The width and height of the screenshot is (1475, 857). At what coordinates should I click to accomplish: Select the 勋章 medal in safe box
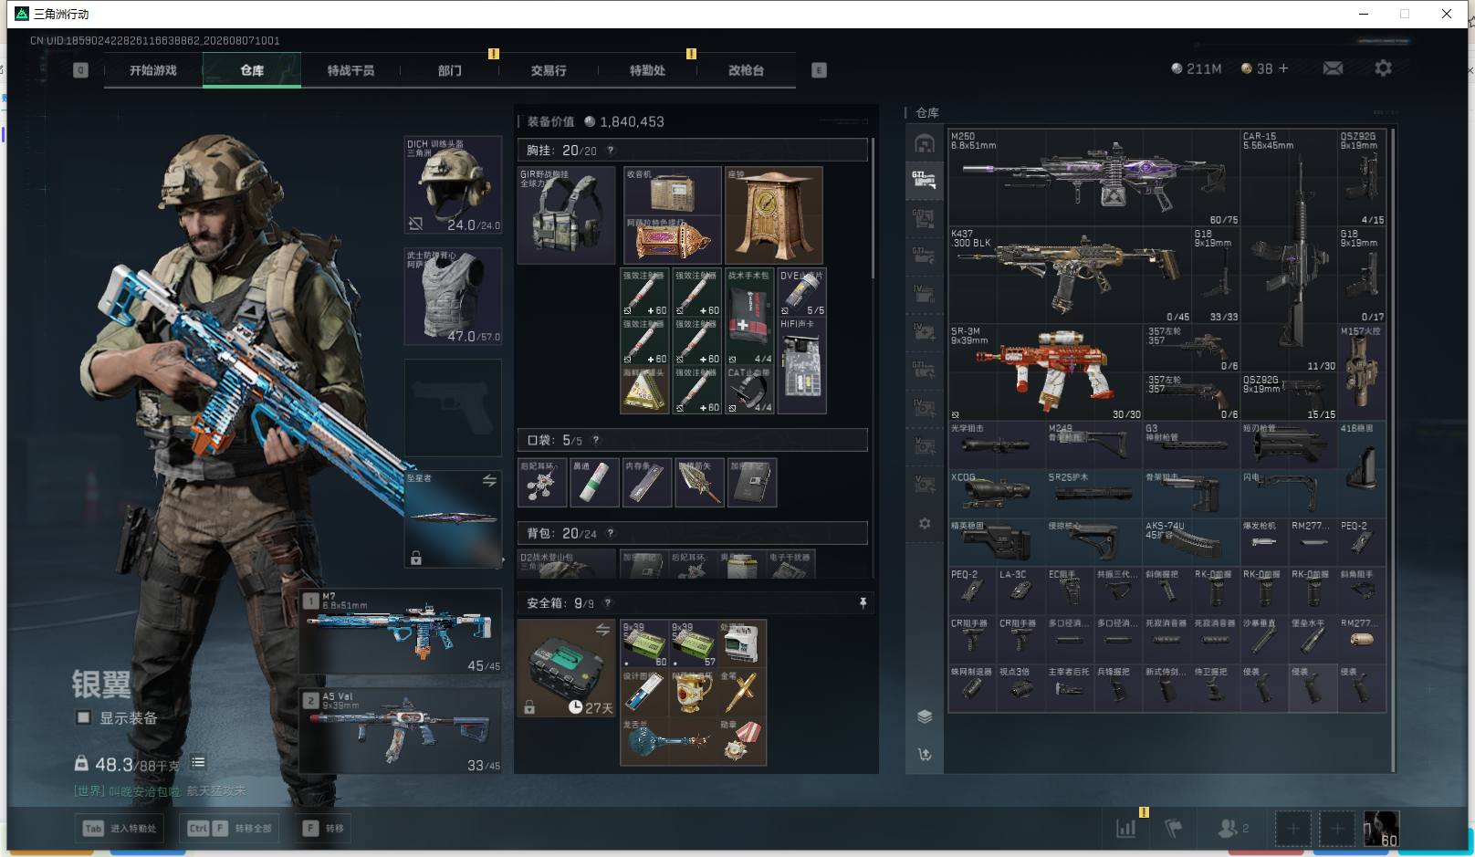pos(741,741)
